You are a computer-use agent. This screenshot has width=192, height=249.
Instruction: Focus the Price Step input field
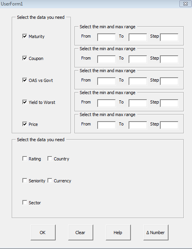point(169,125)
